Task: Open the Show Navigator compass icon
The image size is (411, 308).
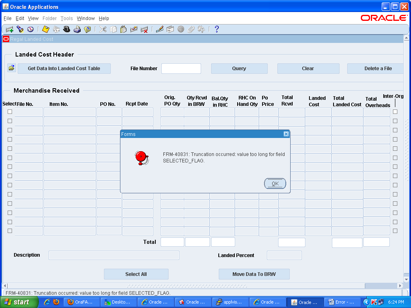Action: click(30, 29)
